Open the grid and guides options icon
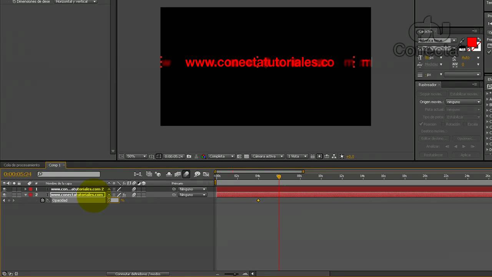 click(x=151, y=157)
